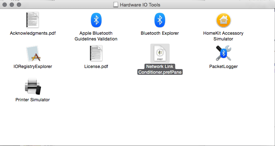This screenshot has height=146, width=275.
Task: Click the "Printer Simulator" name label
Action: point(32,100)
